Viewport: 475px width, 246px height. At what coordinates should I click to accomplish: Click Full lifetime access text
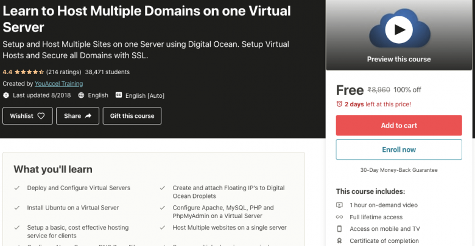click(x=376, y=217)
